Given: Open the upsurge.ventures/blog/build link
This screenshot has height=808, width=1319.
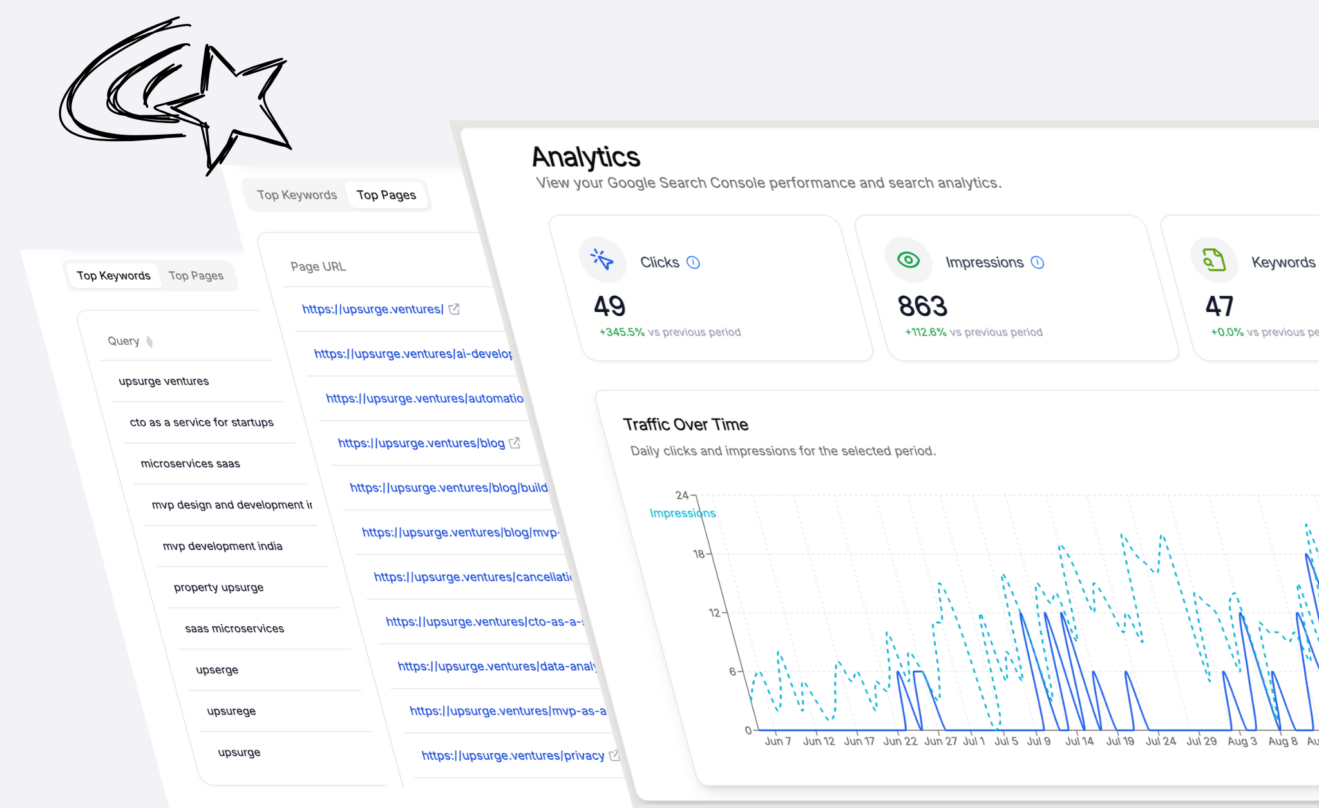Looking at the screenshot, I should pos(448,488).
